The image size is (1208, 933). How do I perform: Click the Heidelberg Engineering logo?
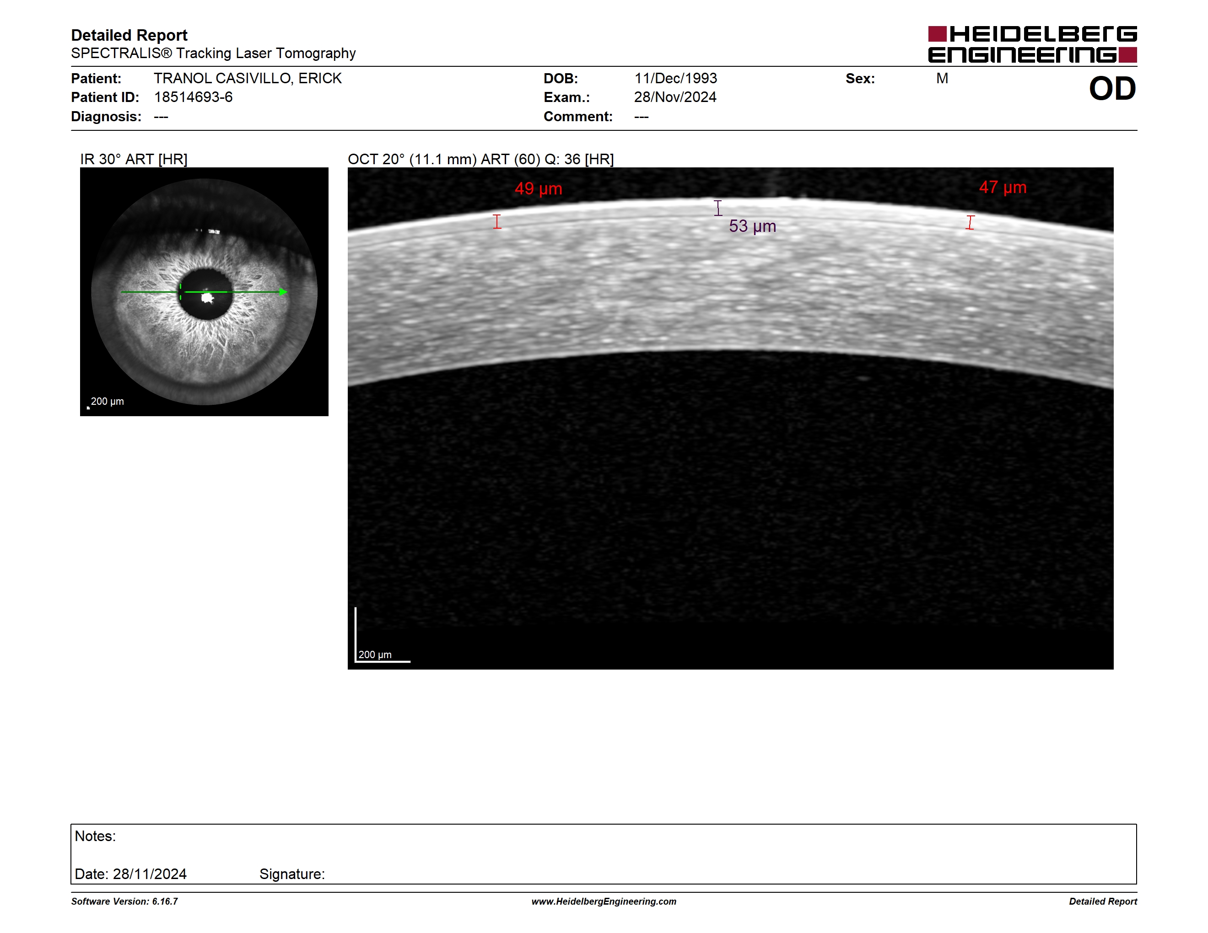(x=1032, y=44)
